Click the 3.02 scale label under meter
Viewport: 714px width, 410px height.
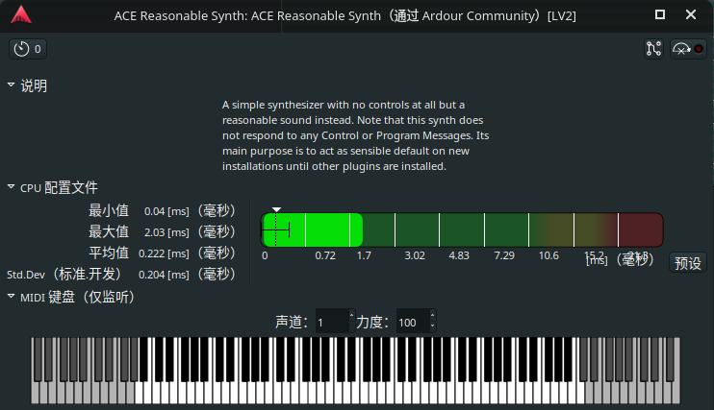pos(415,255)
